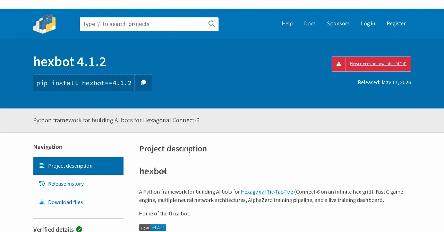Click the green verified checkmark icon
This screenshot has height=232, width=444.
pyautogui.click(x=79, y=229)
